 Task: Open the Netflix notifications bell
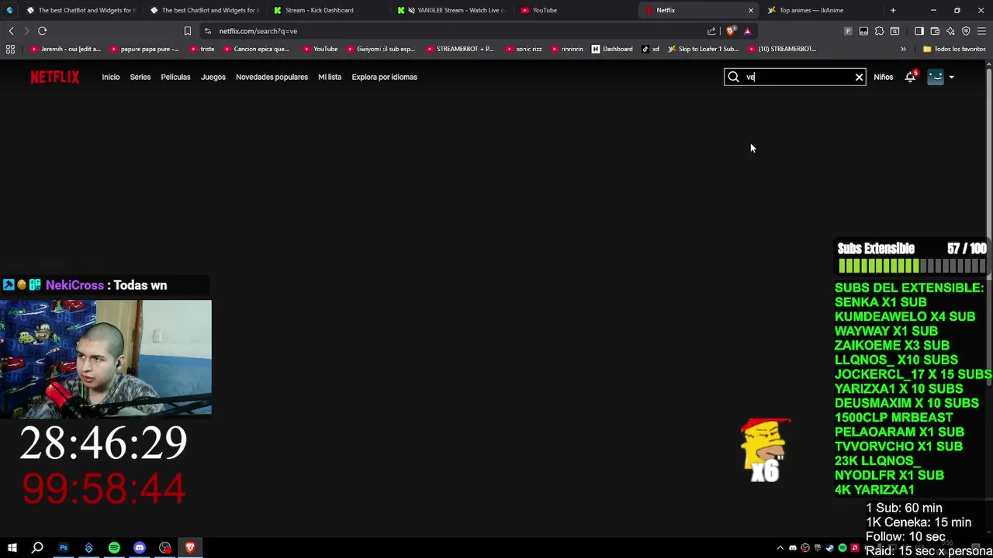910,77
